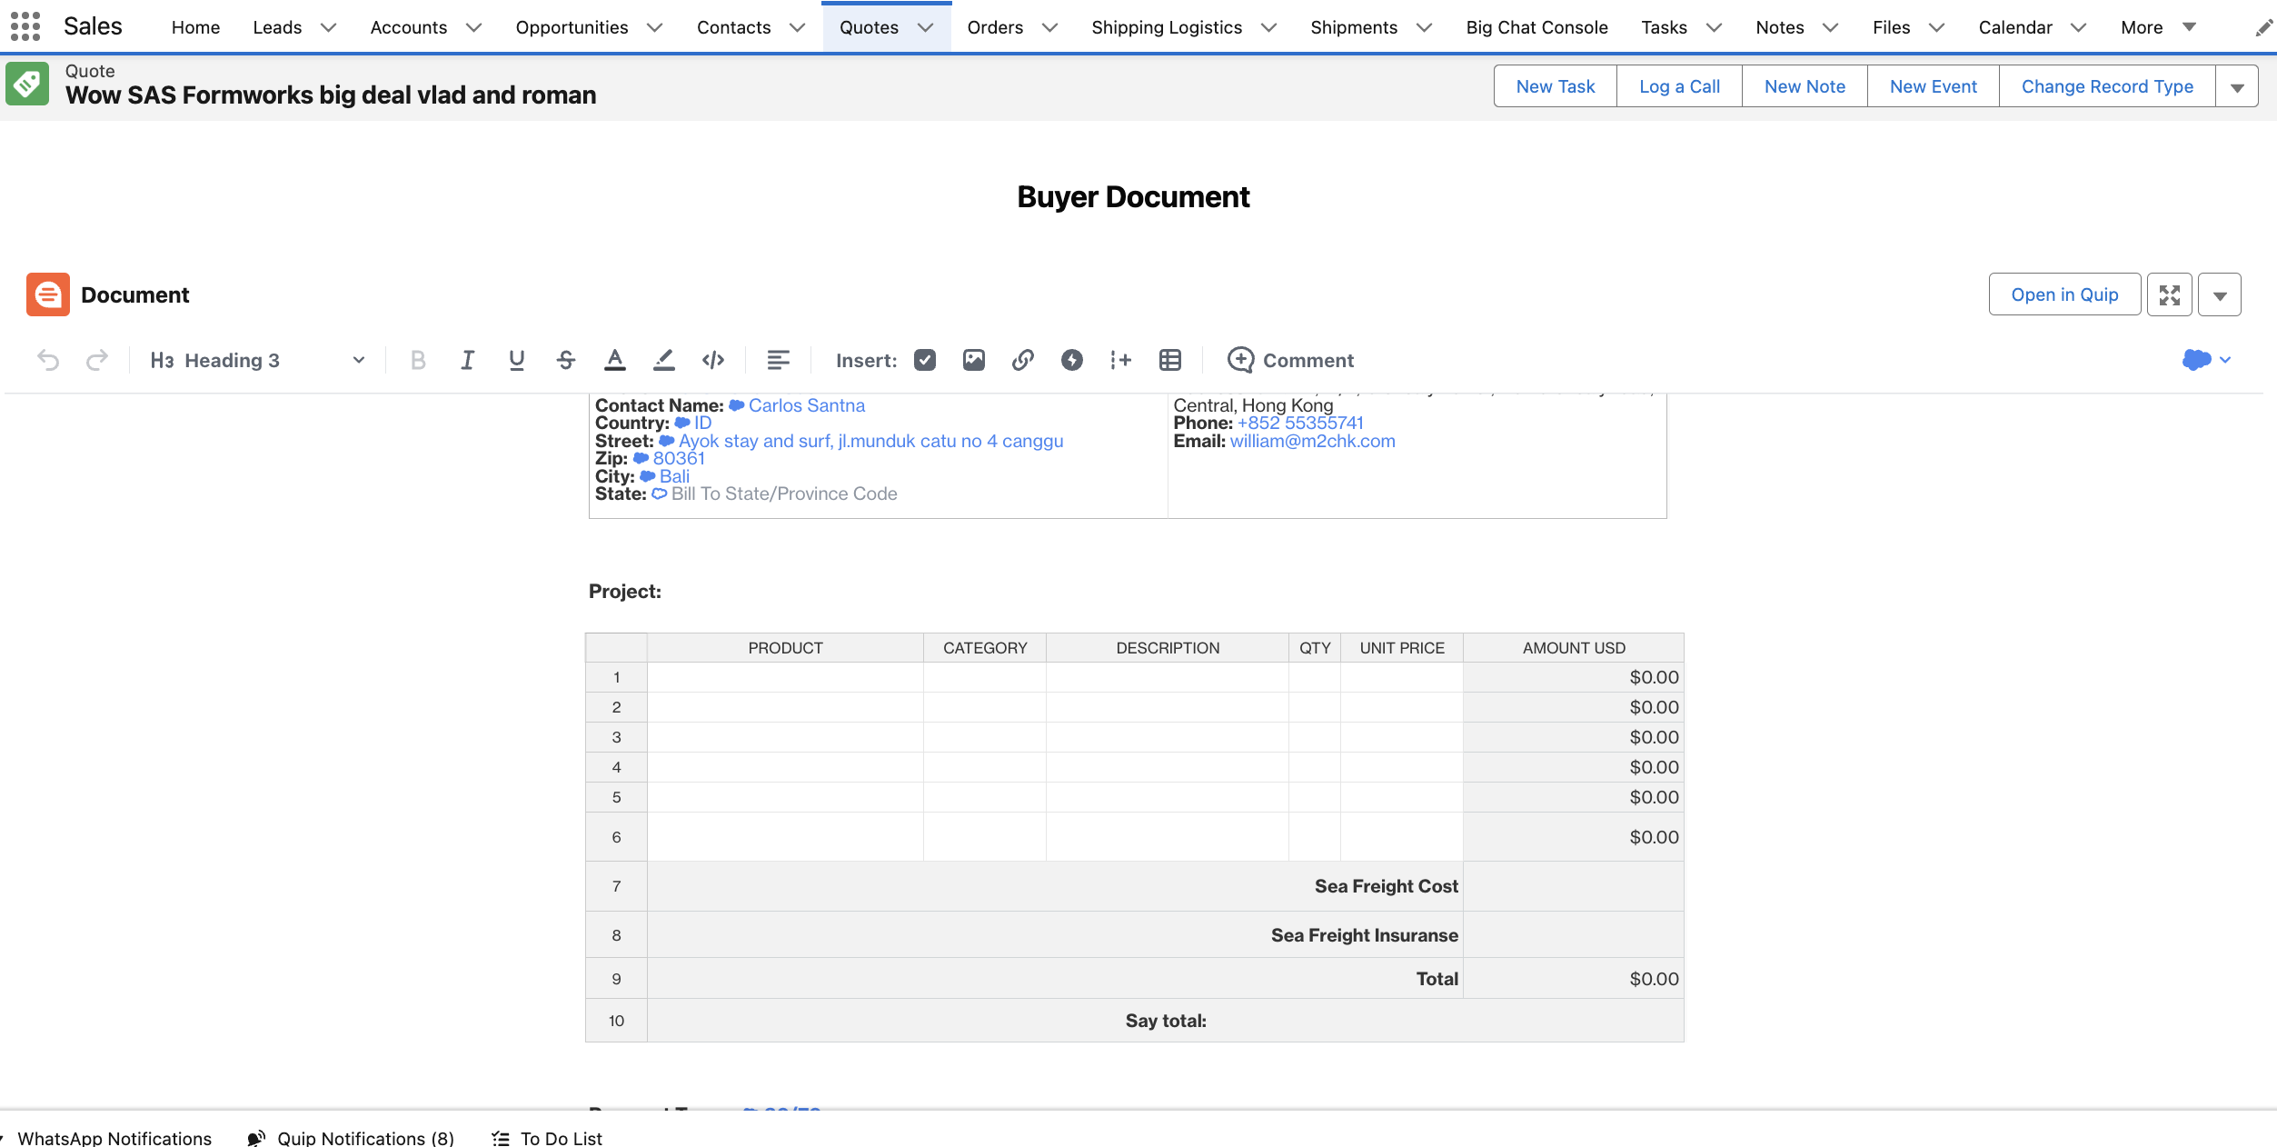Click the Redo icon

tap(97, 360)
